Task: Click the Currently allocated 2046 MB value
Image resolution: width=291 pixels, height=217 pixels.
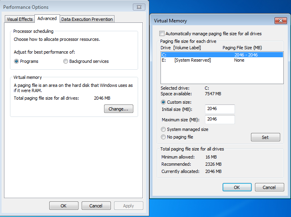Action: 213,171
